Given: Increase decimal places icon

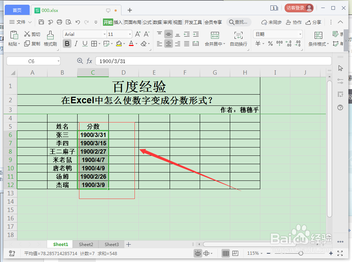Looking at the screenshot, I should point(289,43).
